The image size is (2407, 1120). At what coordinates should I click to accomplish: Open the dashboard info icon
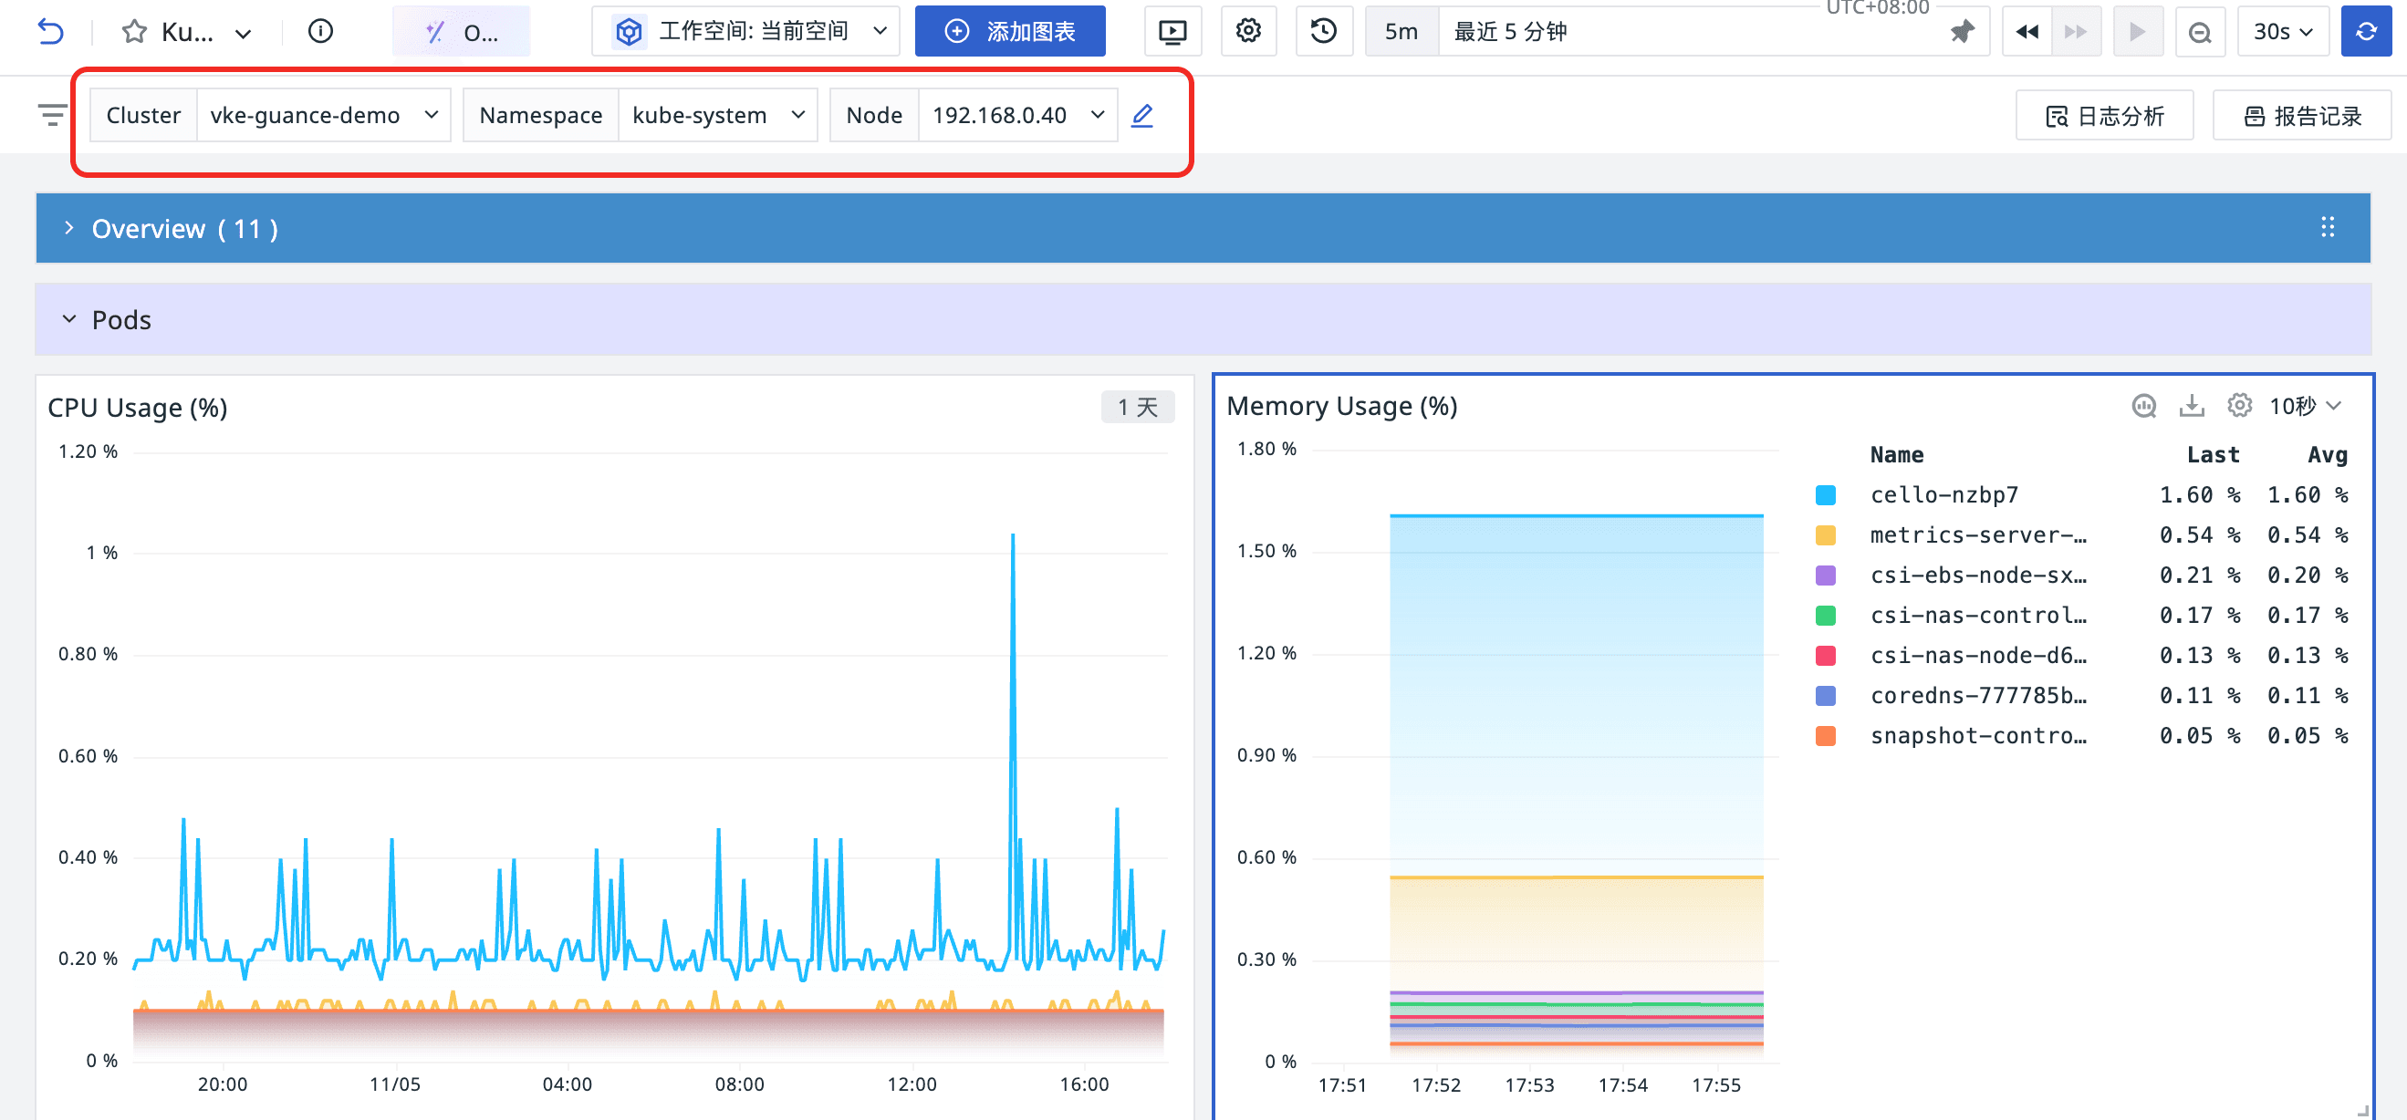pos(319,32)
